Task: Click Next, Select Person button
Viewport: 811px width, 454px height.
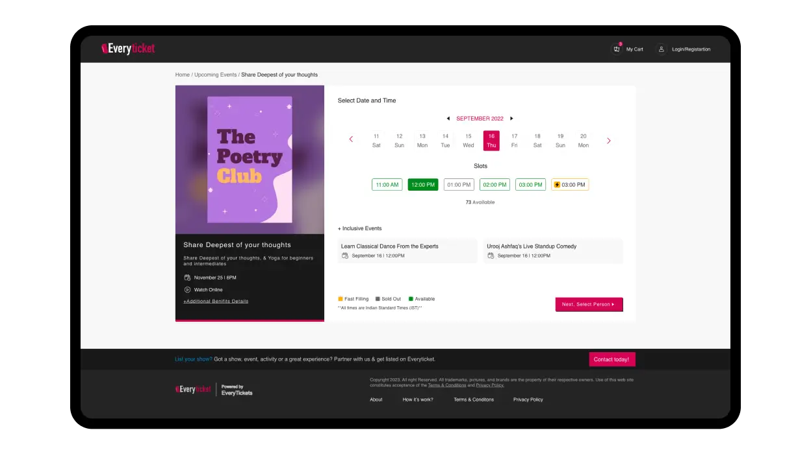Action: [x=589, y=304]
